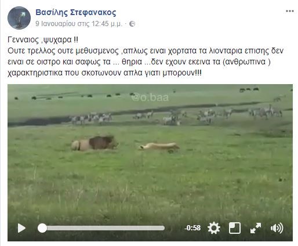Screen dimensions: 298x246
Task: Click the video seek bar handle
Action: click(x=42, y=228)
